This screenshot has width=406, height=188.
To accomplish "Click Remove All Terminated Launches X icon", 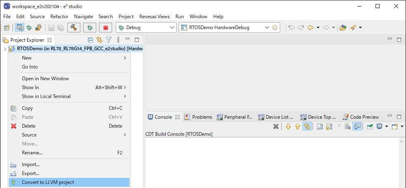I will point(276,126).
